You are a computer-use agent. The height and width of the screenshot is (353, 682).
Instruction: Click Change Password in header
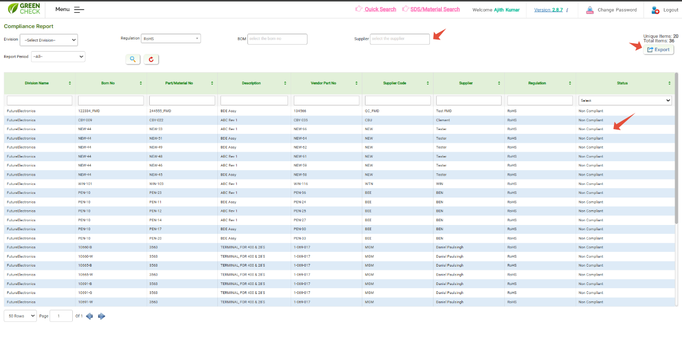(617, 10)
